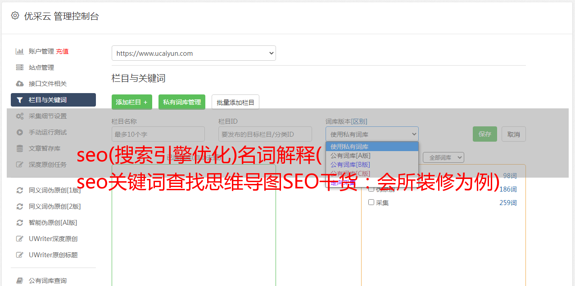The image size is (575, 286).
Task: Open UWriter深度原创 via its edit icon
Action: (20, 239)
